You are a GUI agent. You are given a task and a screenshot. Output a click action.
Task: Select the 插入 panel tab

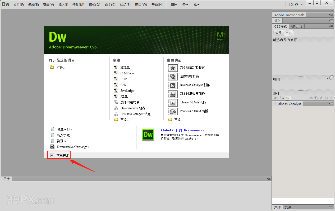point(277,21)
